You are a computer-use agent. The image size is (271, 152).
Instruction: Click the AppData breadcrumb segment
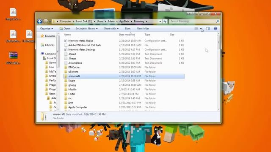click(124, 22)
